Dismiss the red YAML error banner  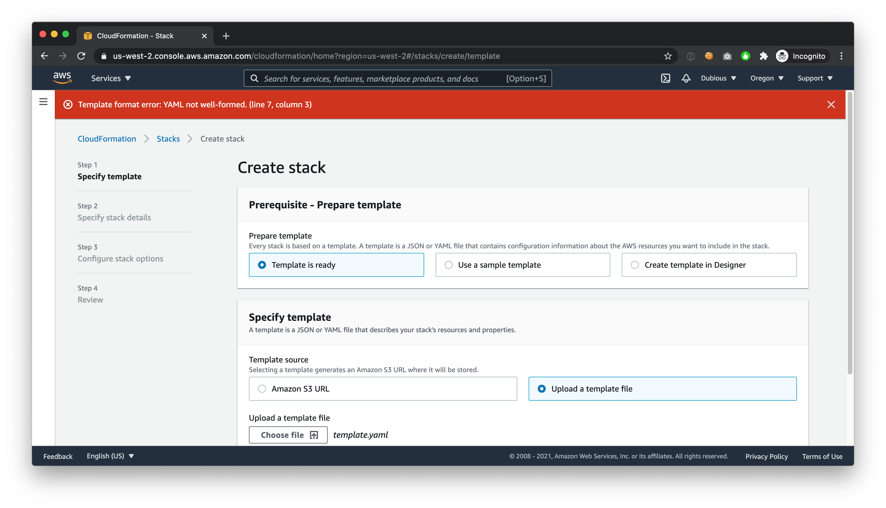point(831,104)
